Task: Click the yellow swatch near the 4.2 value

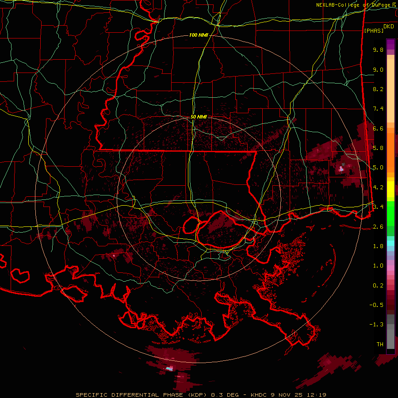Action: (390, 189)
